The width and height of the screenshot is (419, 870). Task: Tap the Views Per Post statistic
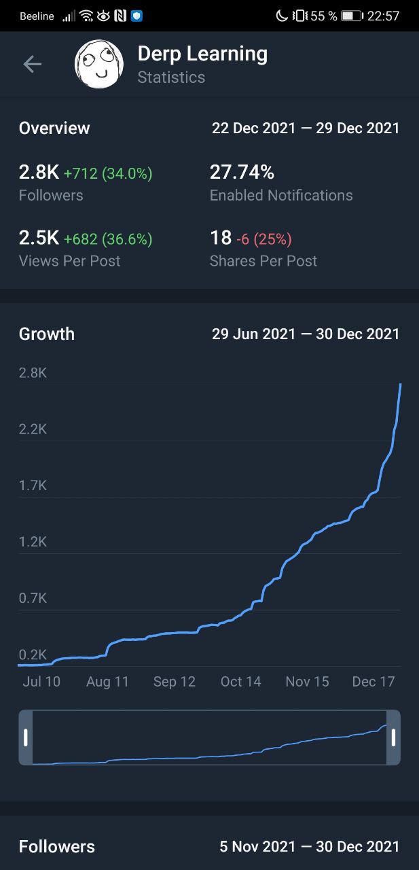tap(86, 249)
